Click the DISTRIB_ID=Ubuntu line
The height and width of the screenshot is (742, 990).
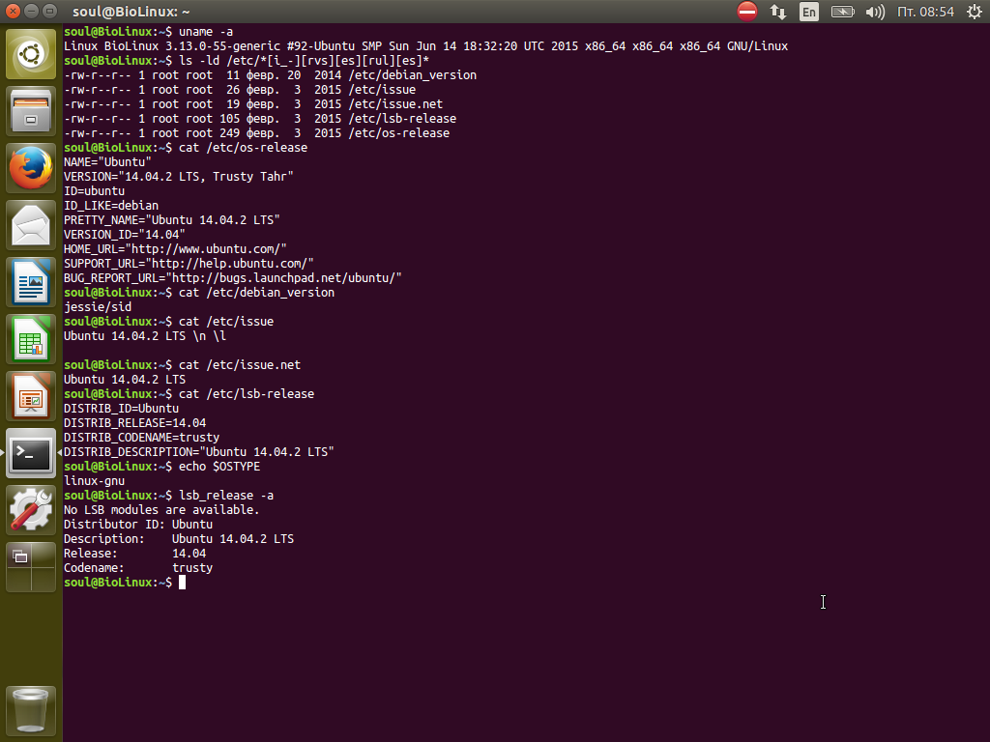click(x=121, y=409)
